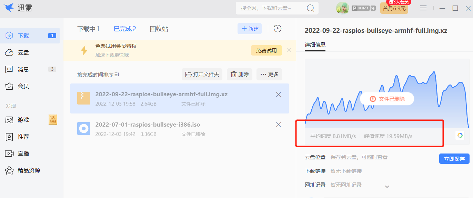Minimize the Xunlei window

(x=443, y=8)
